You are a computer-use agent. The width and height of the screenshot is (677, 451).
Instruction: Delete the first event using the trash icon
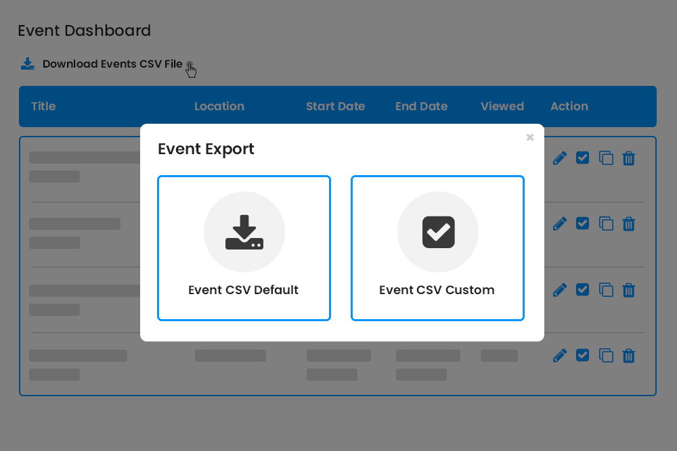pos(628,158)
